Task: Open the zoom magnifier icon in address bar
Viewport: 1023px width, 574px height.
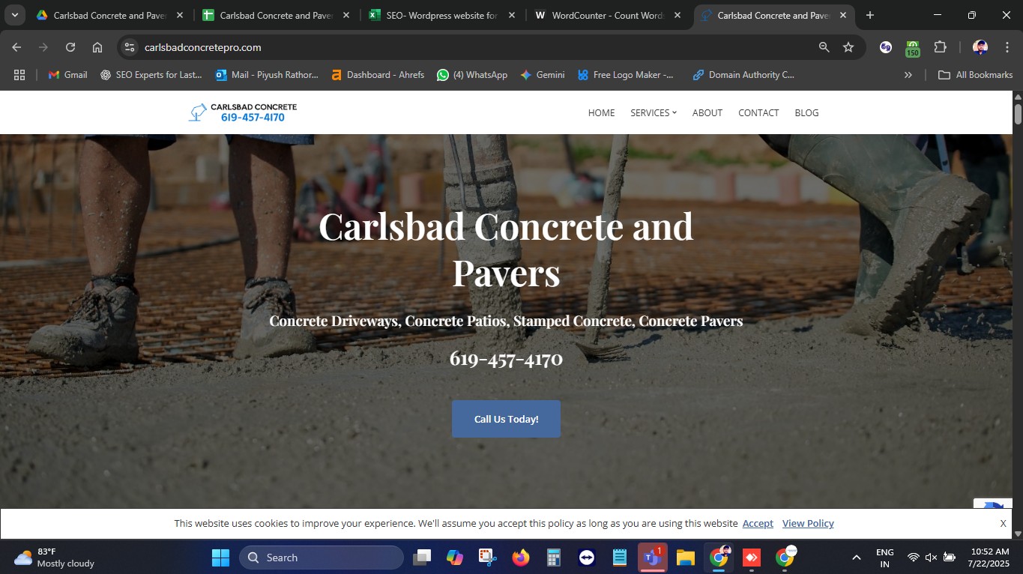Action: pyautogui.click(x=824, y=47)
